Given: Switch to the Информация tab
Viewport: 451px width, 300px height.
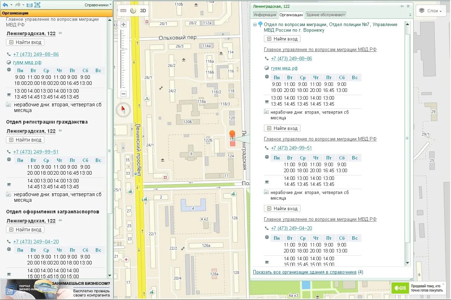Looking at the screenshot, I should pyautogui.click(x=265, y=15).
